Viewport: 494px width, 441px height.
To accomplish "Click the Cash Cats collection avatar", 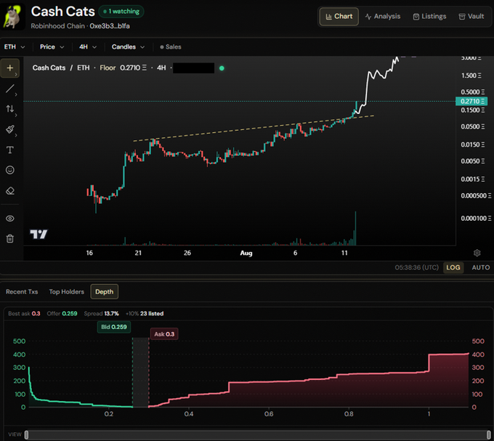I will coord(12,17).
